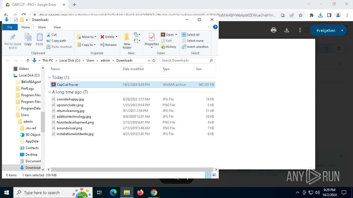Click the Edit command in the Open group
The width and height of the screenshot is (353, 198).
tap(166, 41)
